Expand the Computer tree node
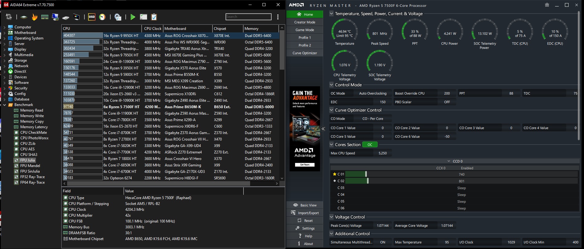Viewport: 584px width, 249px height. point(4,27)
